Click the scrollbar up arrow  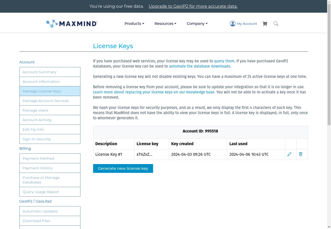click(329, 2)
